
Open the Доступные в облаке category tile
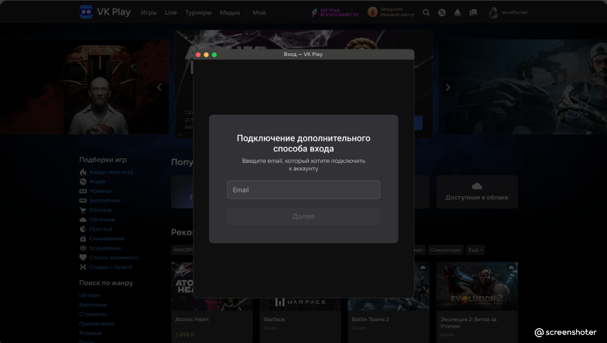(477, 192)
